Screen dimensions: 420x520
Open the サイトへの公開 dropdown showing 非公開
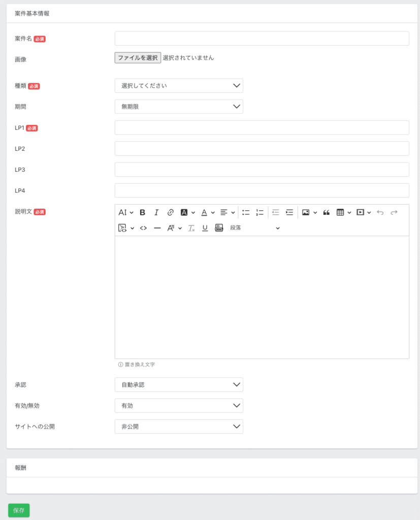179,427
